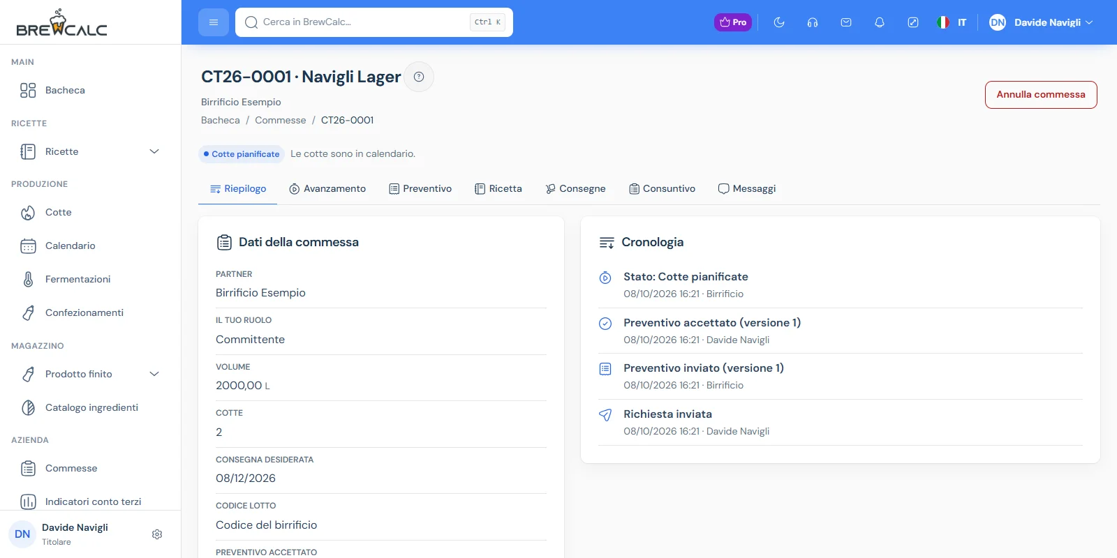Screen dimensions: 1117x558
Task: Go to Bacheca in sidebar
Action: (91, 90)
